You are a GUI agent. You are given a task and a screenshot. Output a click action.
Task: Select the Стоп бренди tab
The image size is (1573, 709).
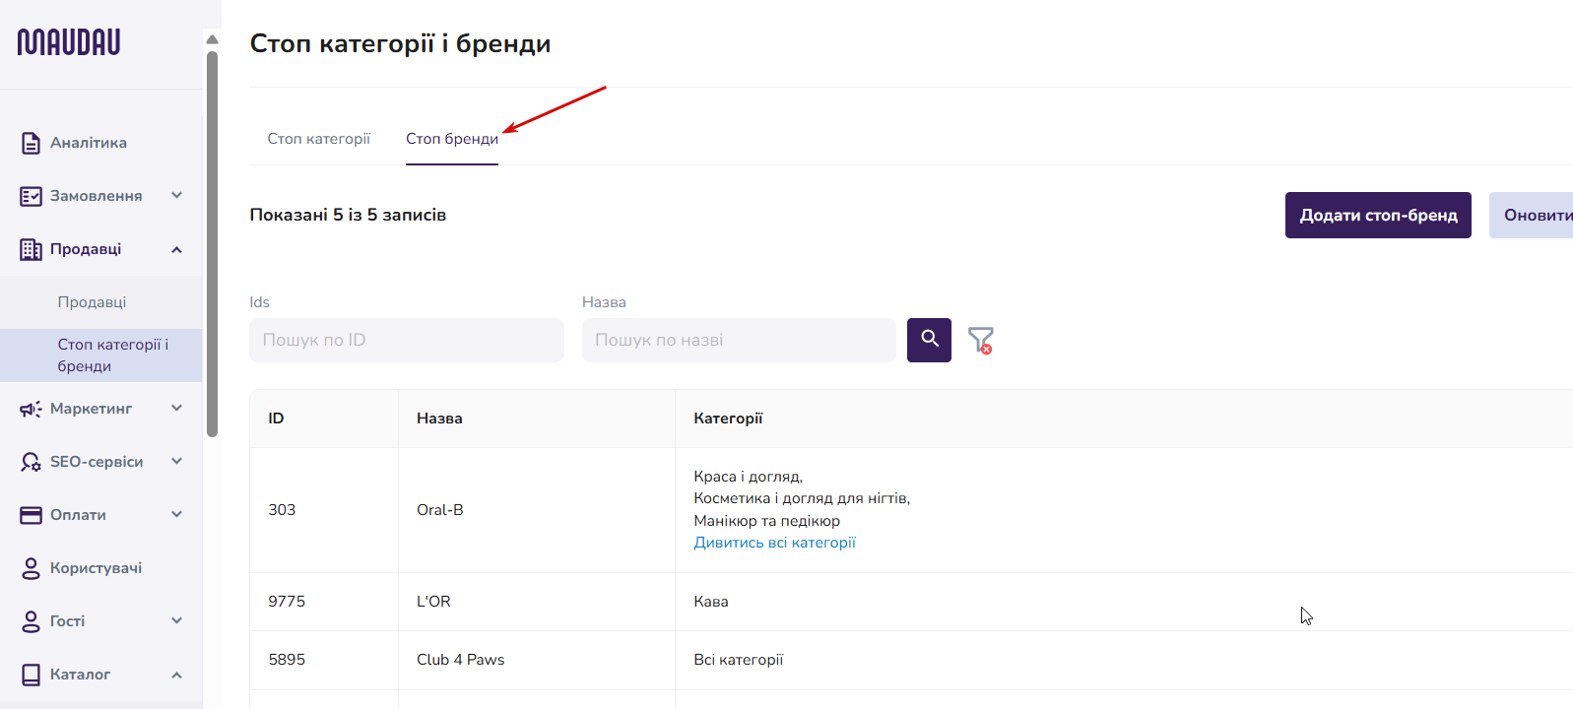(452, 139)
